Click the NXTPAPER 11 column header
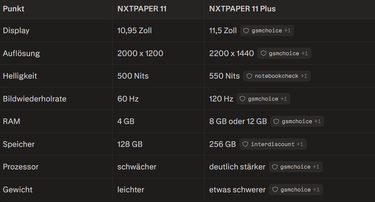 (142, 9)
